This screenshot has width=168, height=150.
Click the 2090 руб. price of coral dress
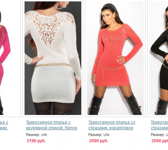coord(98,141)
